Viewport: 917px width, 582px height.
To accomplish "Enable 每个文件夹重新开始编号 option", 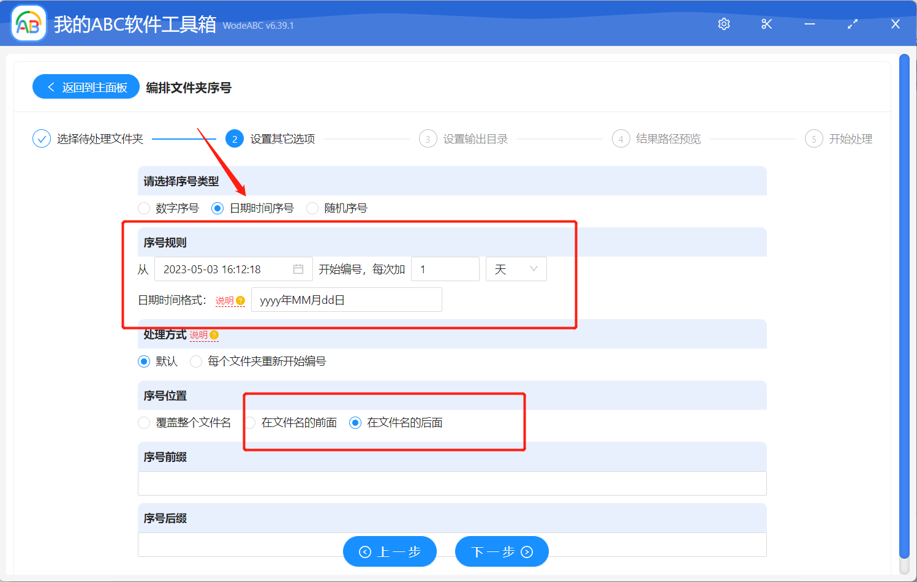I will coord(196,361).
